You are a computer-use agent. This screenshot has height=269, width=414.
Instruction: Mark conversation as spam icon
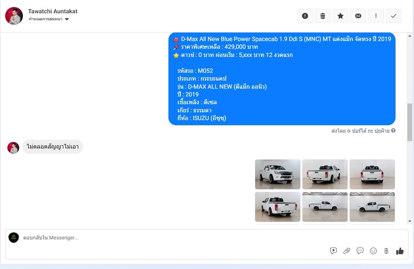point(305,16)
